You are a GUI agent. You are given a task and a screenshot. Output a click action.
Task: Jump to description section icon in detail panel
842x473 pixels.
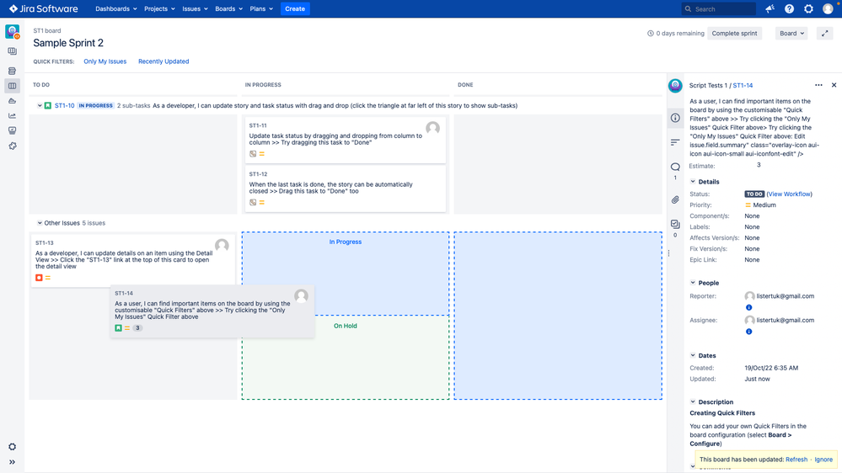pos(675,142)
